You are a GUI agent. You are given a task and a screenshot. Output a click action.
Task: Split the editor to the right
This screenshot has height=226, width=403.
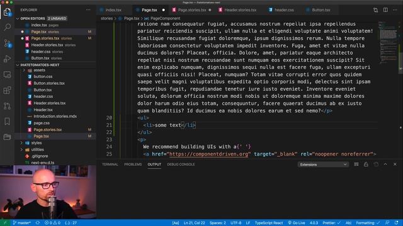pos(385,10)
